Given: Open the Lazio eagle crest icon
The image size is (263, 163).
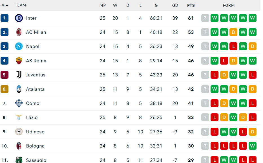Looking at the screenshot, I should [19, 117].
